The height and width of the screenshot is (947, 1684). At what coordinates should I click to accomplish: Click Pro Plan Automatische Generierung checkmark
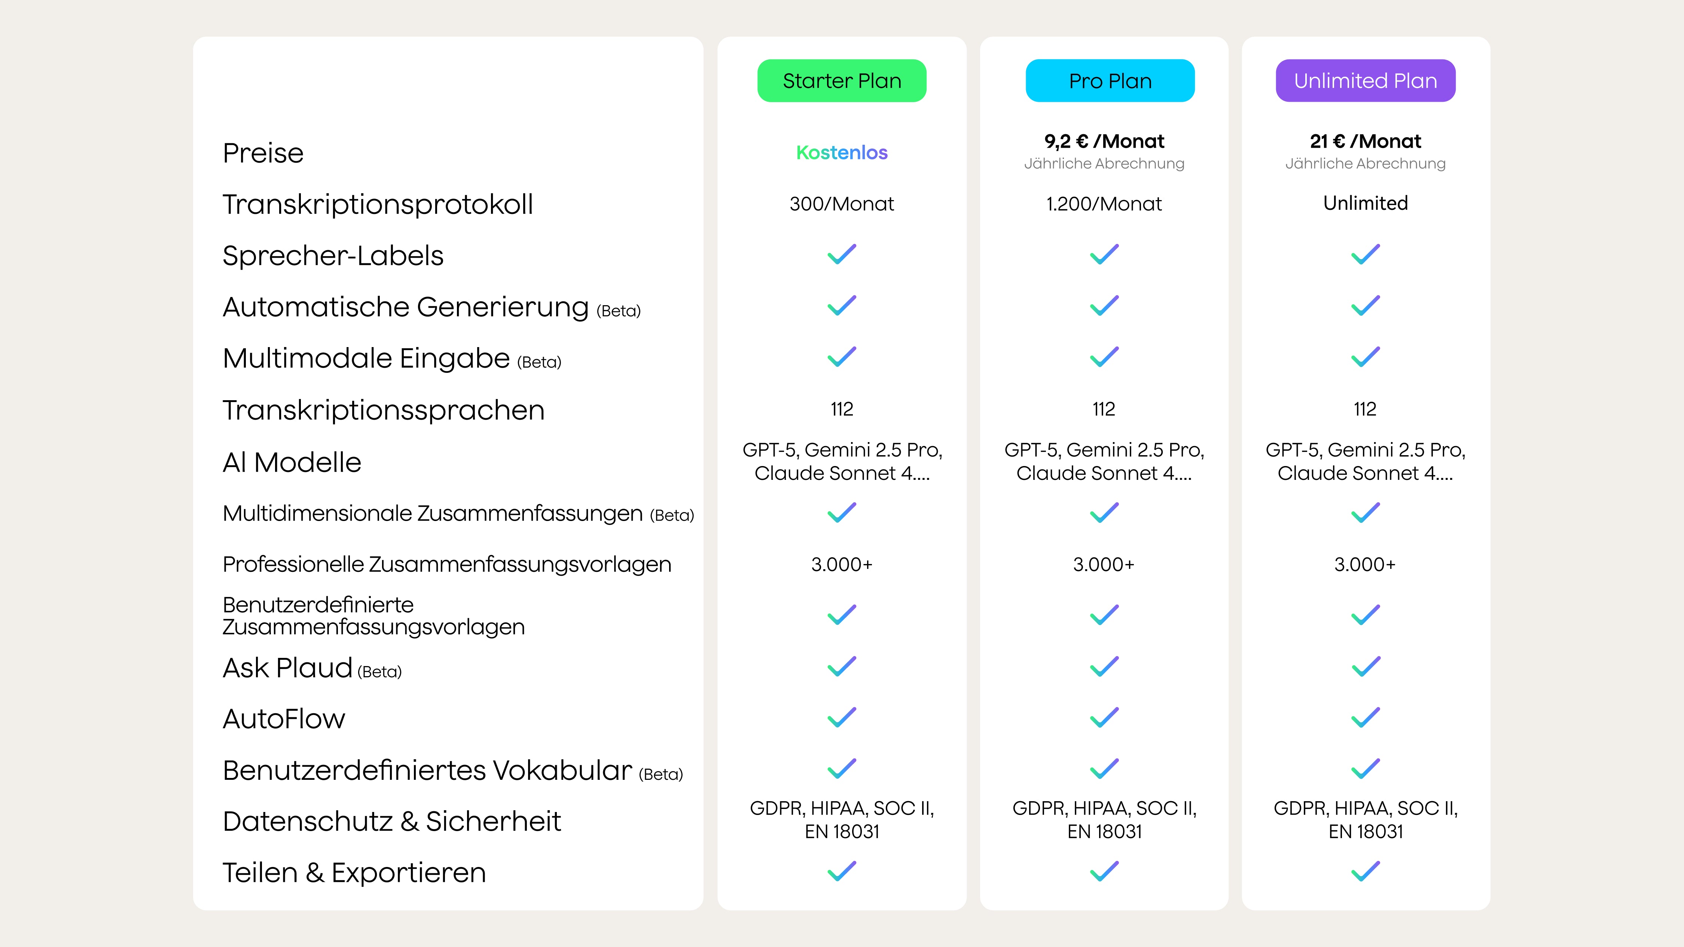tap(1104, 306)
